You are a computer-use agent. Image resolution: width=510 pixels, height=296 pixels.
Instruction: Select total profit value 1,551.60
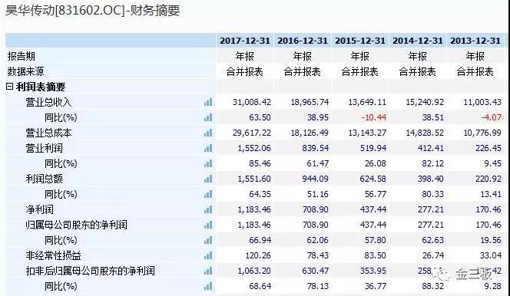[x=254, y=179]
